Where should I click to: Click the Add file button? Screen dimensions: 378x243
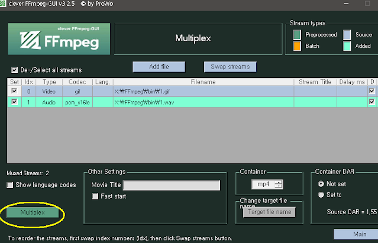[159, 67]
